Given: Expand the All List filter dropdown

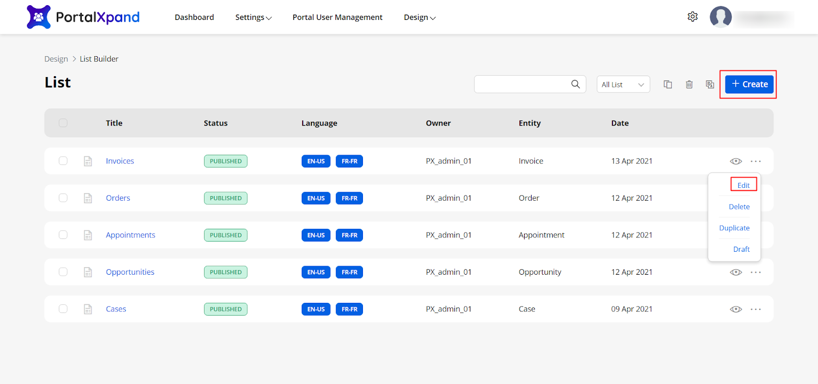Looking at the screenshot, I should (x=623, y=84).
